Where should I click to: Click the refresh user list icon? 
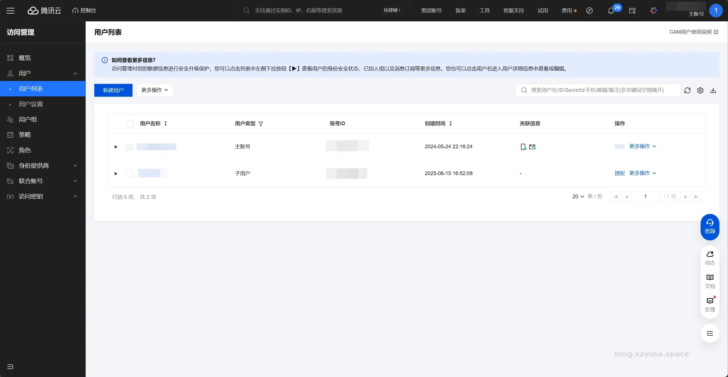[687, 90]
